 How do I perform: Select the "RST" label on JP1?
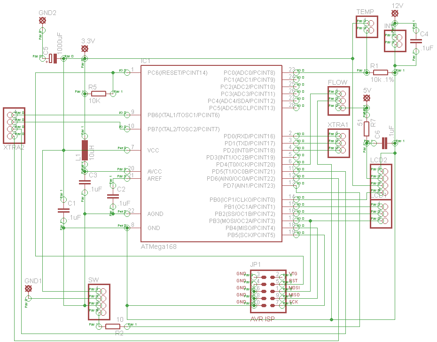coord(293,281)
